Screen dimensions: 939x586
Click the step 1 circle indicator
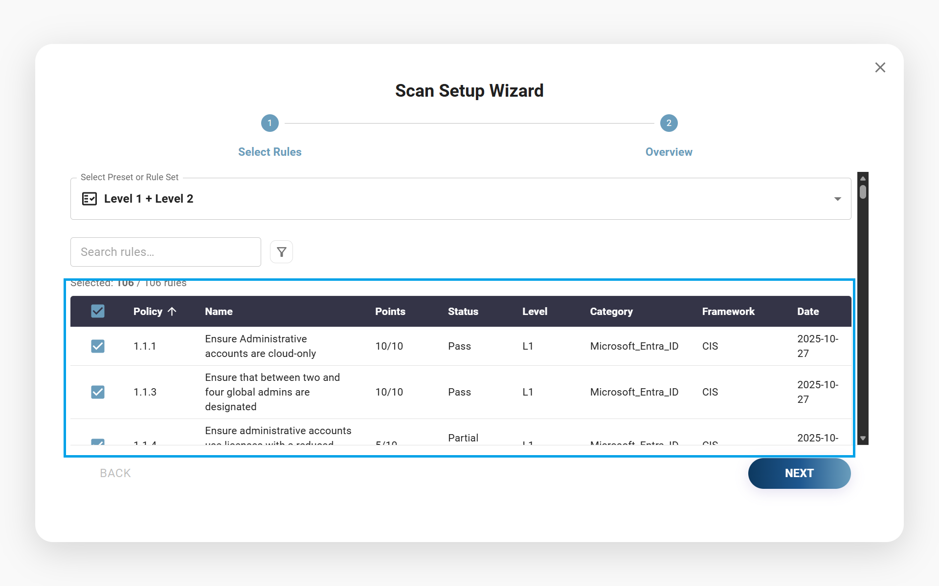(x=269, y=123)
